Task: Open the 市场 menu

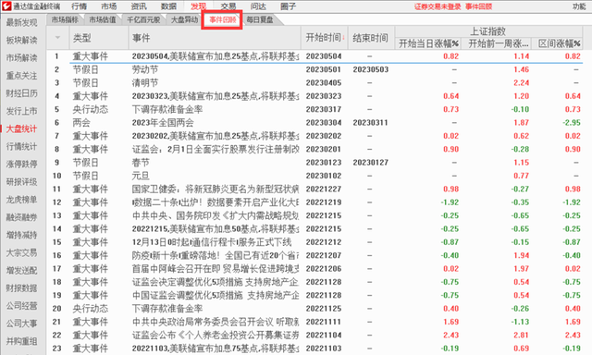Action: coord(109,6)
